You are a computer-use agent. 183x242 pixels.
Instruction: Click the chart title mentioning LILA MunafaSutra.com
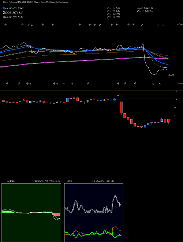(x=36, y=2)
